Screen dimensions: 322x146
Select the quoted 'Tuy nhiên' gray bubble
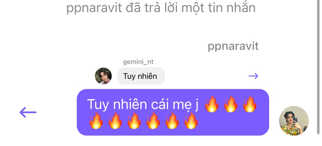tap(141, 76)
